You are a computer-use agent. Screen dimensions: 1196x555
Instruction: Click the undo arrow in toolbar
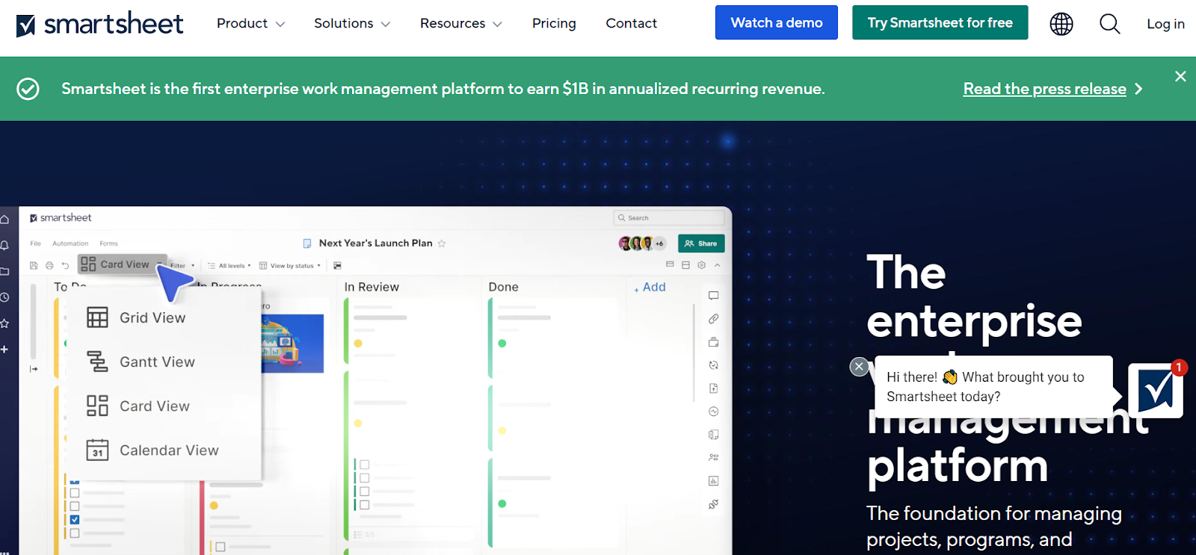[x=65, y=265]
